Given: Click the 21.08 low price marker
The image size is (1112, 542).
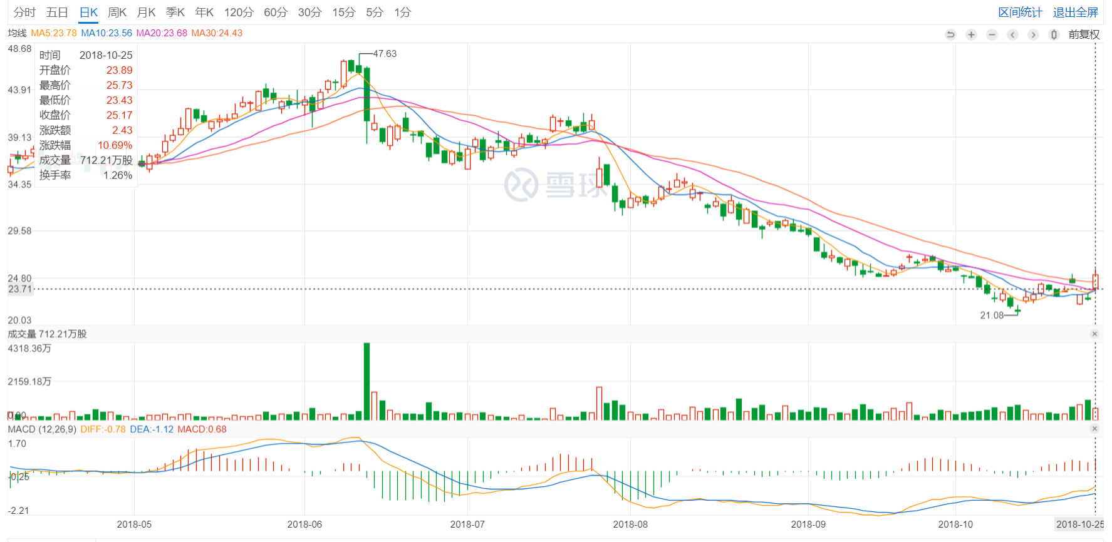Looking at the screenshot, I should [x=992, y=315].
